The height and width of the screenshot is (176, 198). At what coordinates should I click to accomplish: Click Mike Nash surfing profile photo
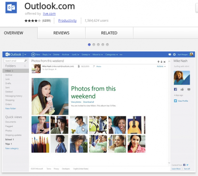(x=182, y=78)
